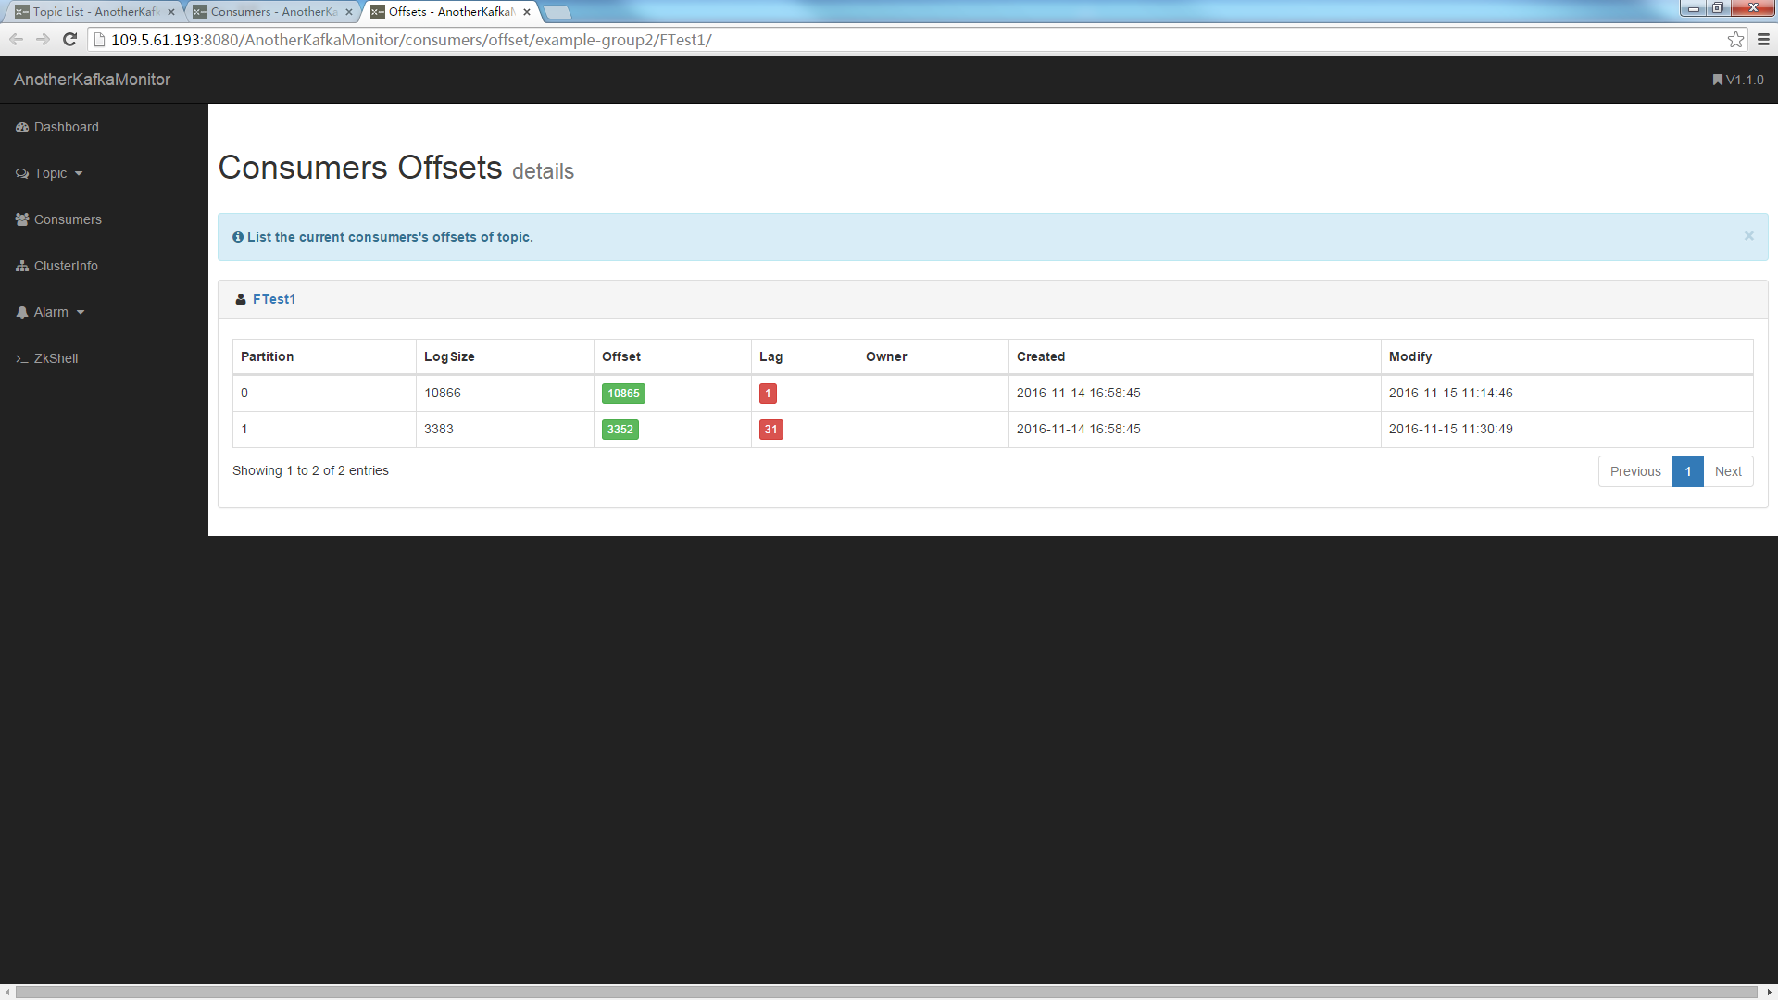Bookmark page with the star icon
The height and width of the screenshot is (1000, 1778).
coord(1735,39)
